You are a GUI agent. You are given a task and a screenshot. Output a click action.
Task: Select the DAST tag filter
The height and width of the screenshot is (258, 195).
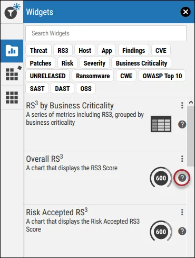[x=62, y=88]
